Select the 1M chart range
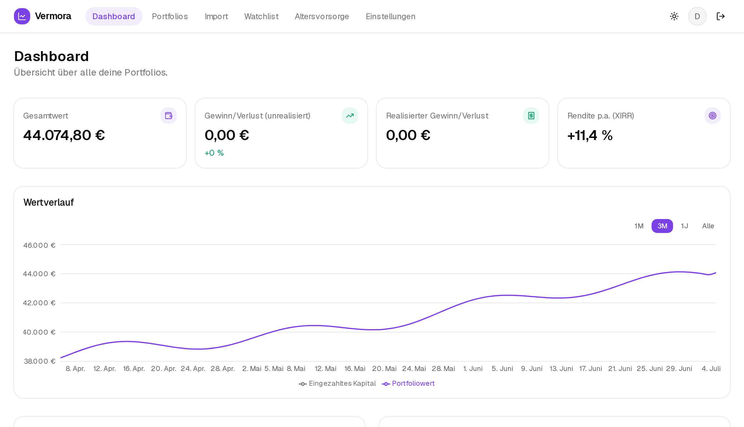This screenshot has height=427, width=744. 639,226
